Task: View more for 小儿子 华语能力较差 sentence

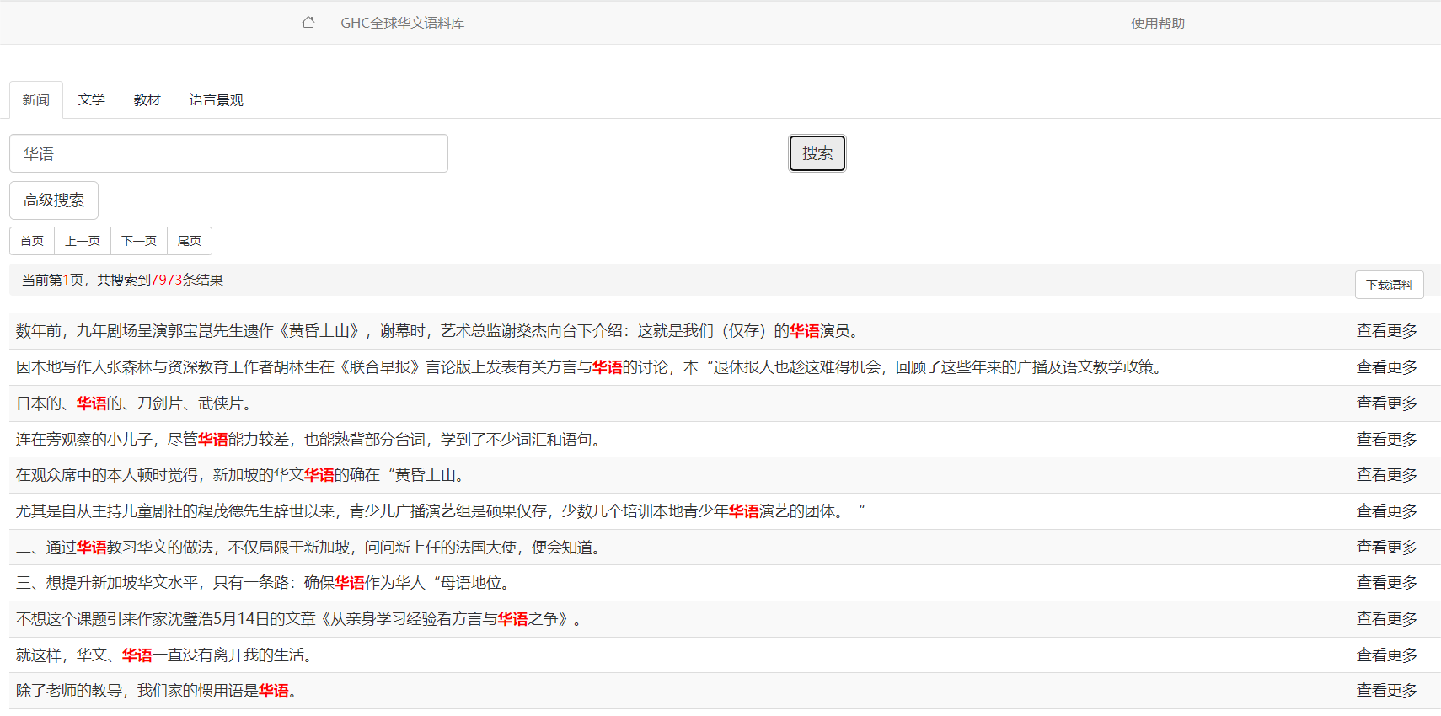Action: pyautogui.click(x=1387, y=440)
